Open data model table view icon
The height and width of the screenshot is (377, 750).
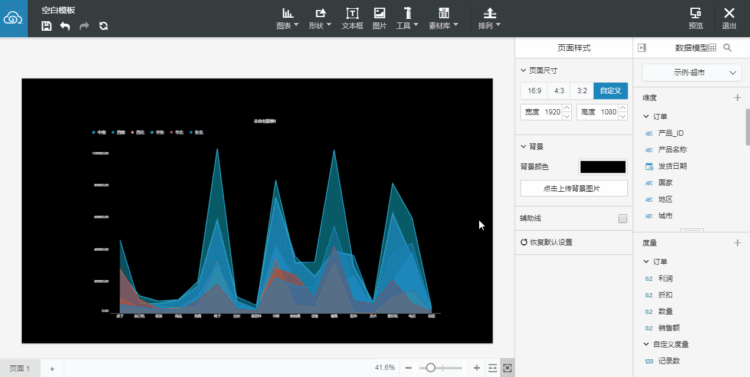click(x=712, y=48)
